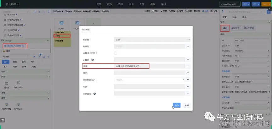
Task: Click ellipsis button beside 分页数据大小 dropdown
Action: 188,79
